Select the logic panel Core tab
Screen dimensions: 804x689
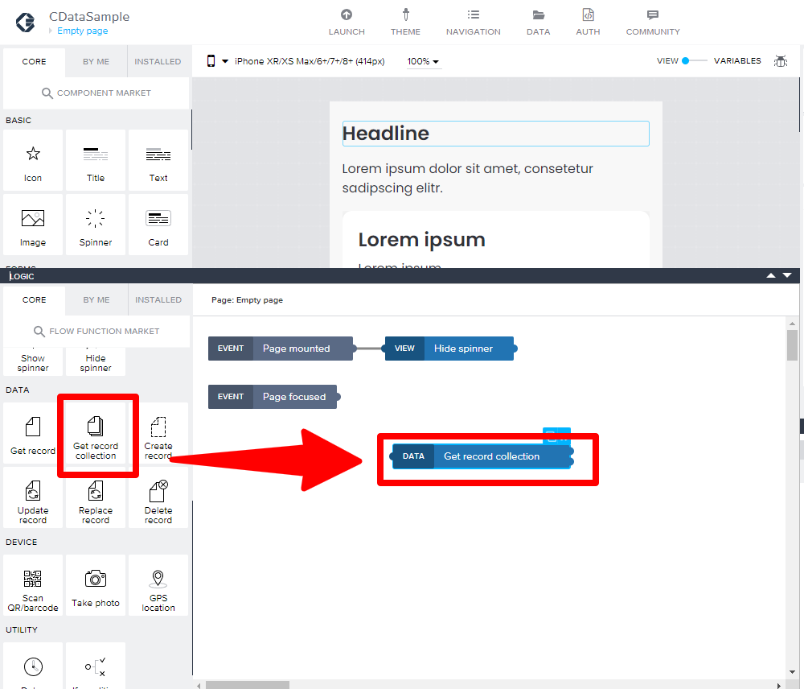[34, 300]
